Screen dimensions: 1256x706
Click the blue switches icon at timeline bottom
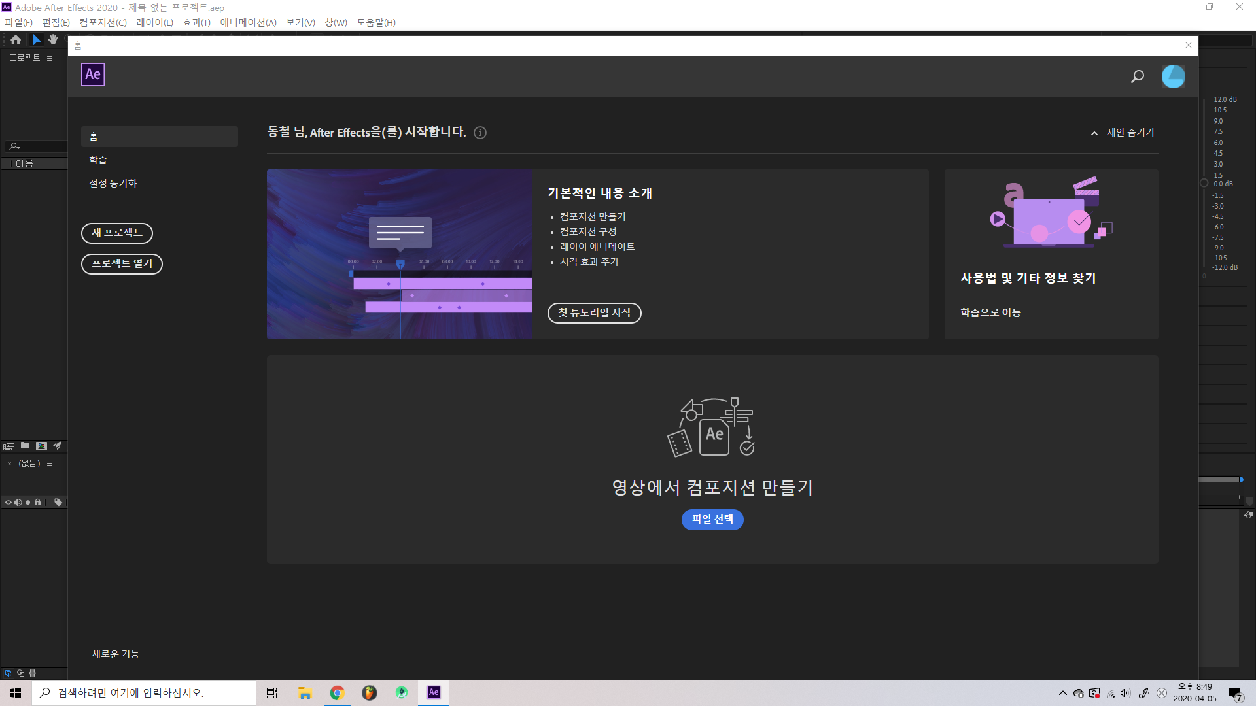click(x=9, y=673)
